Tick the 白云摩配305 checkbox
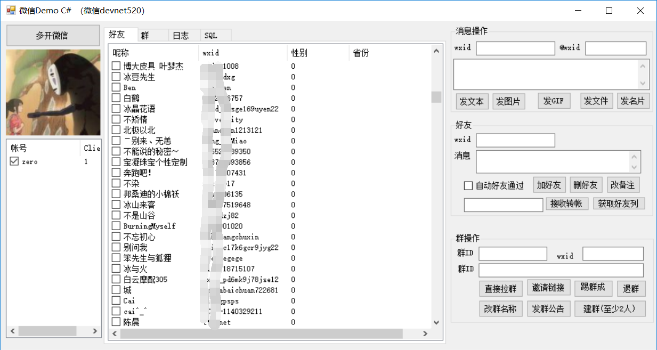This screenshot has height=350, width=657. pyautogui.click(x=116, y=279)
